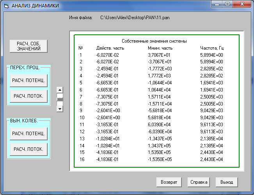
Task: Click value 1,0644E+04 in row 6
Action: [x=159, y=90]
